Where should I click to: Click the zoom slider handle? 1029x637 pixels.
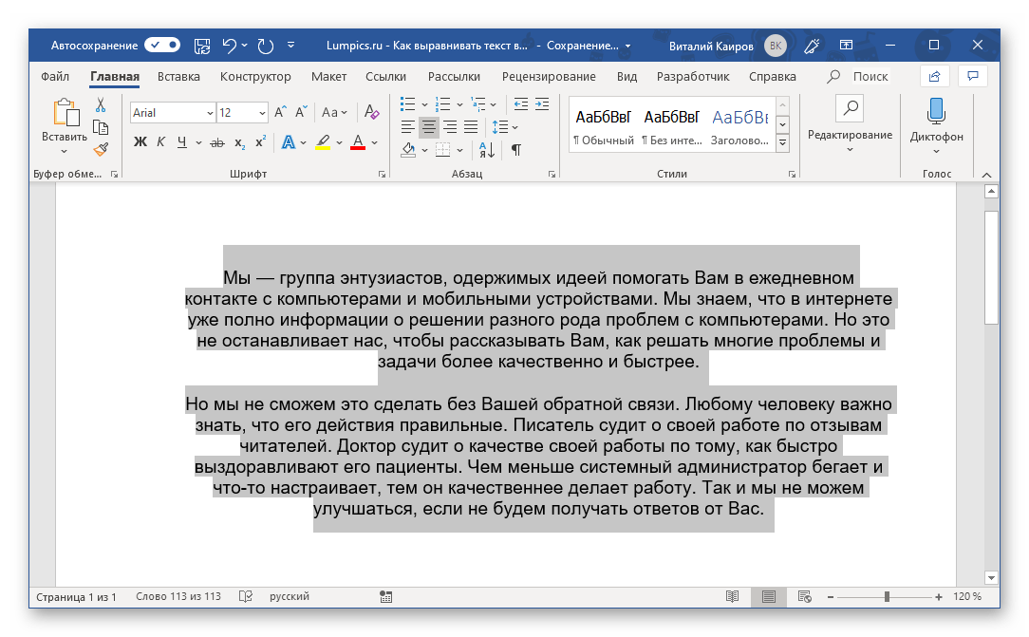887,597
